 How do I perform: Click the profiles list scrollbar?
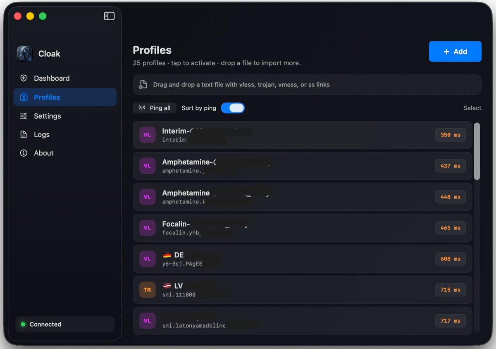pos(477,151)
